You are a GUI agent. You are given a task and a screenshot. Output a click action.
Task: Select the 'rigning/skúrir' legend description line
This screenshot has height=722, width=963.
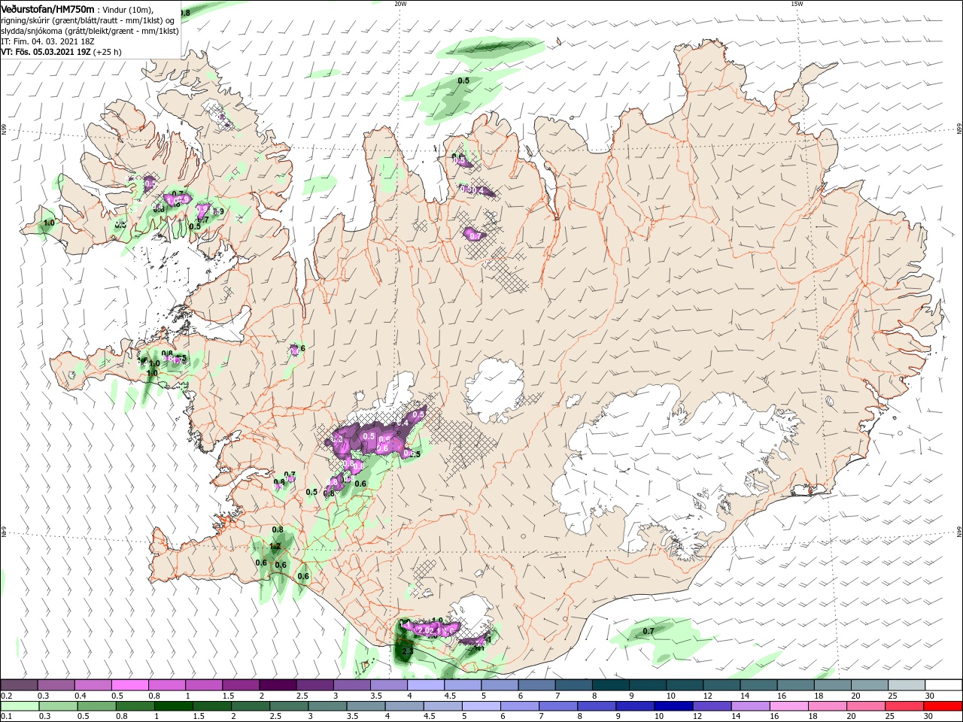[x=88, y=20]
